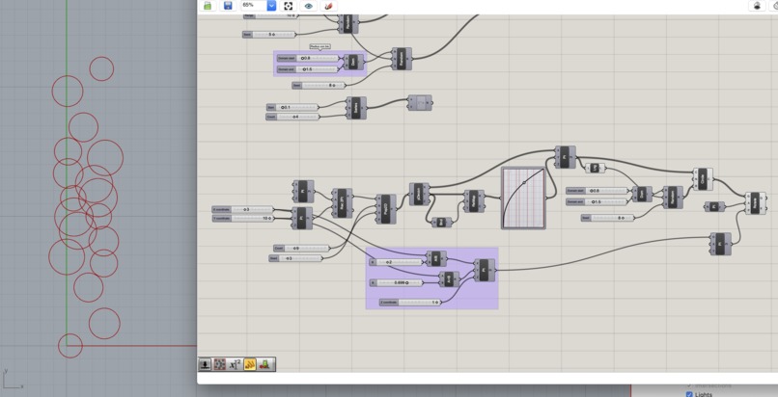Click Domain start 0.8 slider in purple group
Viewport: 778px width, 397px height.
click(307, 58)
